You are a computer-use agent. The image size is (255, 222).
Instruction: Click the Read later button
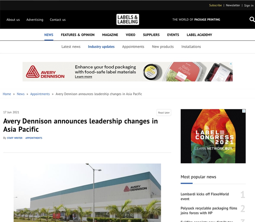click(164, 113)
